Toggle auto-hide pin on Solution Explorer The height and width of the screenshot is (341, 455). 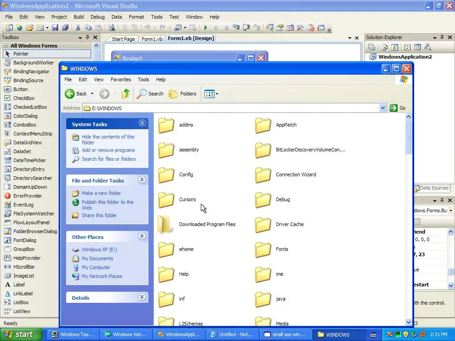pos(442,37)
